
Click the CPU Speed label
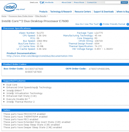[x=29, y=36]
